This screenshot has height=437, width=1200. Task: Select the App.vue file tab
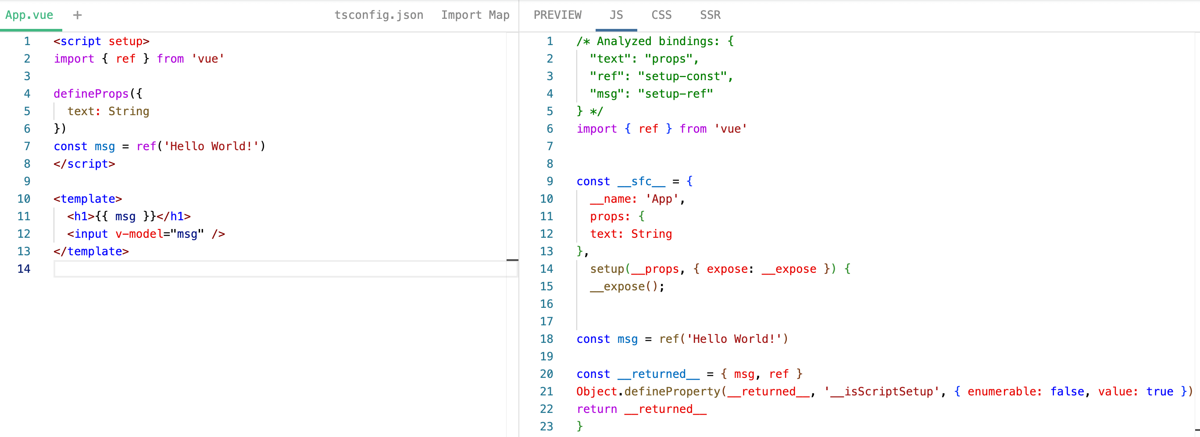[x=29, y=14]
